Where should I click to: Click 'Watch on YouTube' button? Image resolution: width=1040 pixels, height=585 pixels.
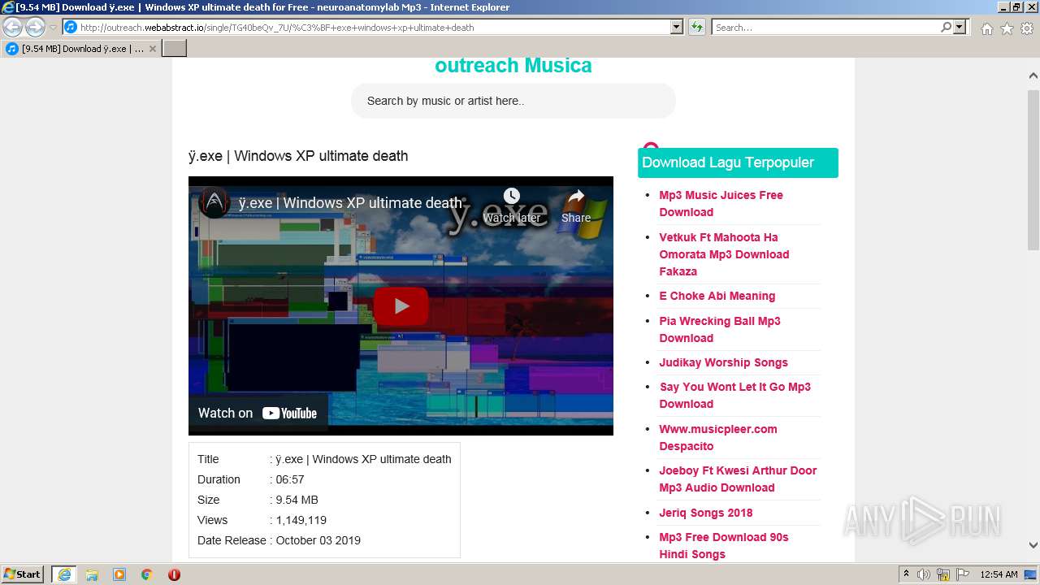point(258,413)
